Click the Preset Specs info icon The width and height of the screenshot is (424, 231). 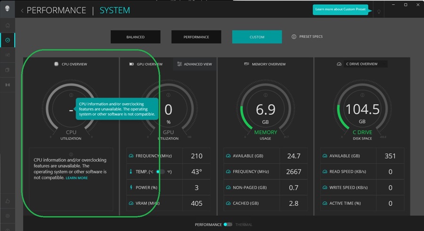click(x=294, y=37)
